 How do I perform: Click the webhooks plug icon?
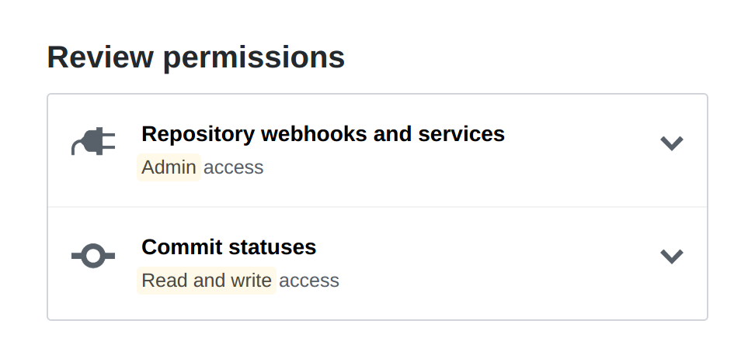click(x=93, y=143)
